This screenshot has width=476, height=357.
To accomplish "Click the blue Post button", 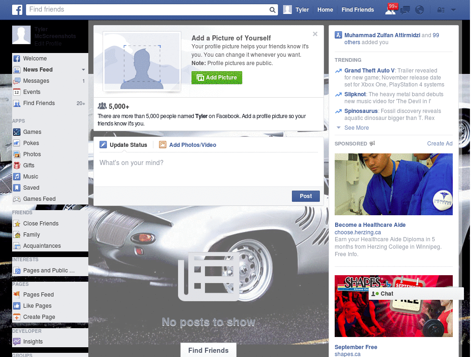I will pos(306,196).
